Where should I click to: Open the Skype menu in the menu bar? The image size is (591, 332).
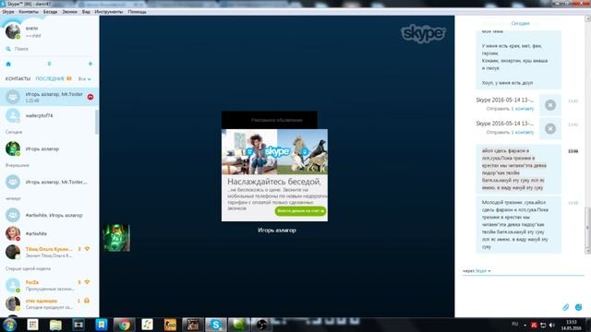click(x=8, y=12)
